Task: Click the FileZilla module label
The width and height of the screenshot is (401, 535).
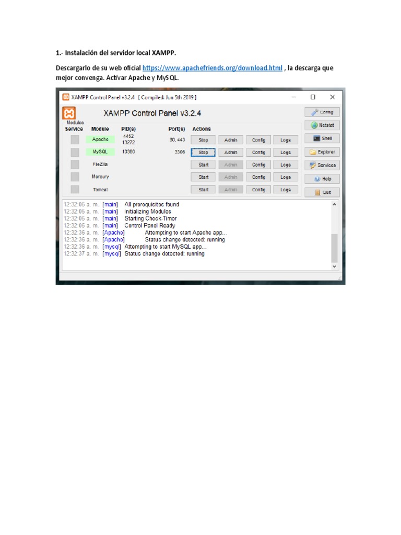Action: (100, 164)
